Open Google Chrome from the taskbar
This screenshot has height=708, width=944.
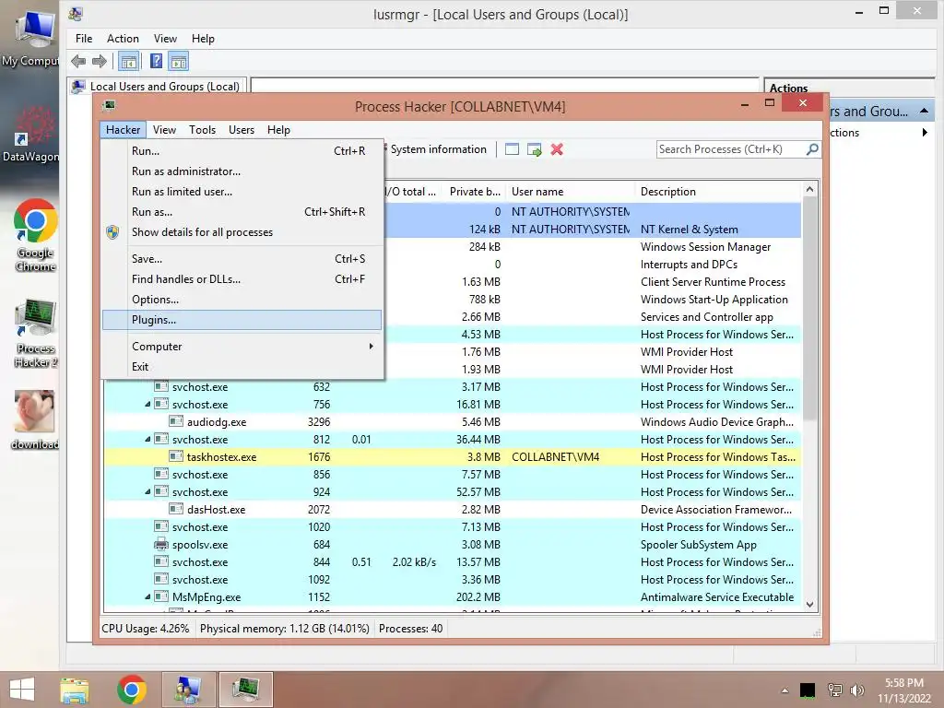click(132, 690)
